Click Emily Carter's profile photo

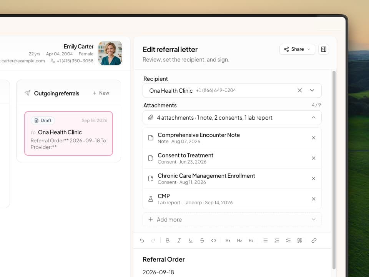click(x=110, y=53)
